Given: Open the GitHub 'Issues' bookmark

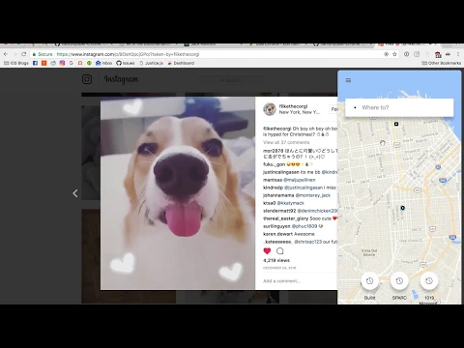Looking at the screenshot, I should click(x=126, y=63).
